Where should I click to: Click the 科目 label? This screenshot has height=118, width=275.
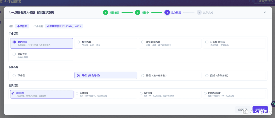11,26
